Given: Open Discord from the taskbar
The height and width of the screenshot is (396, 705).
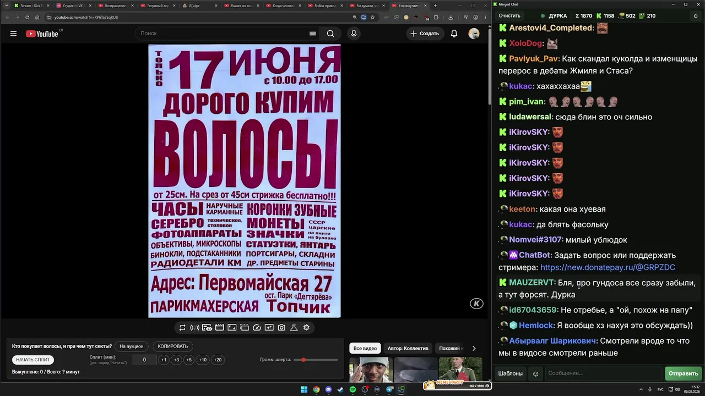Looking at the screenshot, I should [328, 389].
